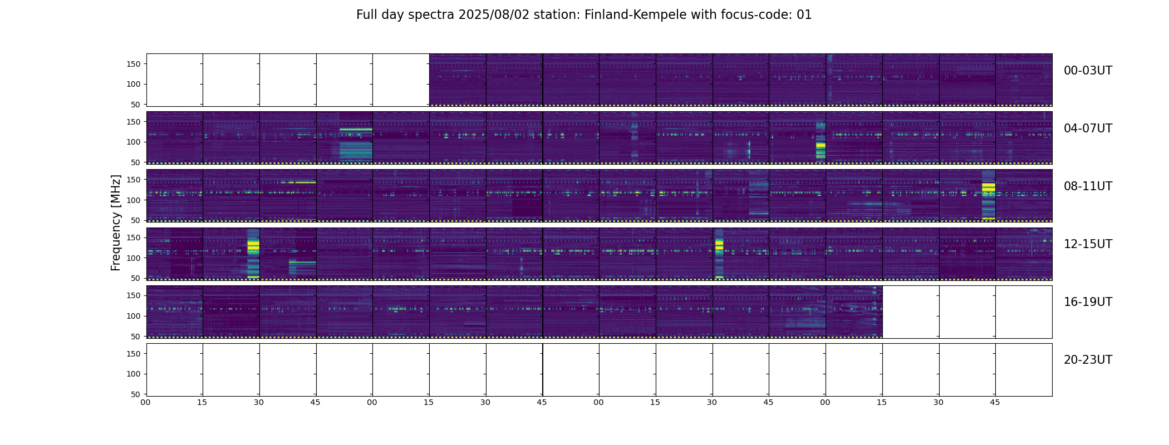The height and width of the screenshot is (445, 1169).
Task: Pick the 100 tick of the 12-15UT row
Action: [x=134, y=258]
